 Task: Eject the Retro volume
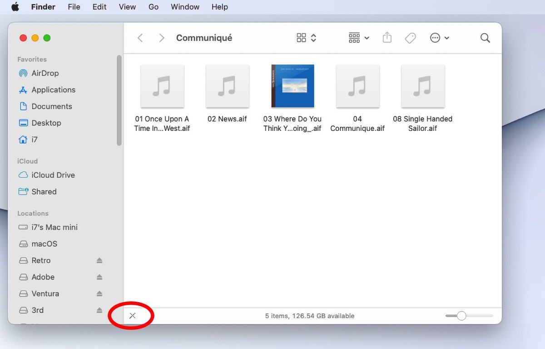pyautogui.click(x=99, y=261)
